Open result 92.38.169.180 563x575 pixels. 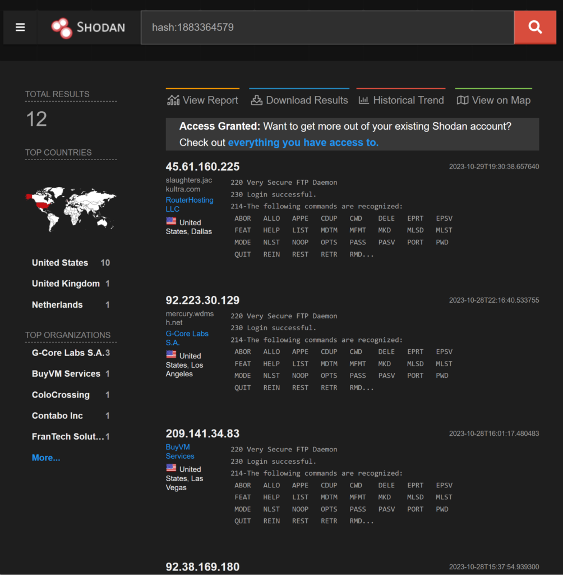[x=202, y=567]
